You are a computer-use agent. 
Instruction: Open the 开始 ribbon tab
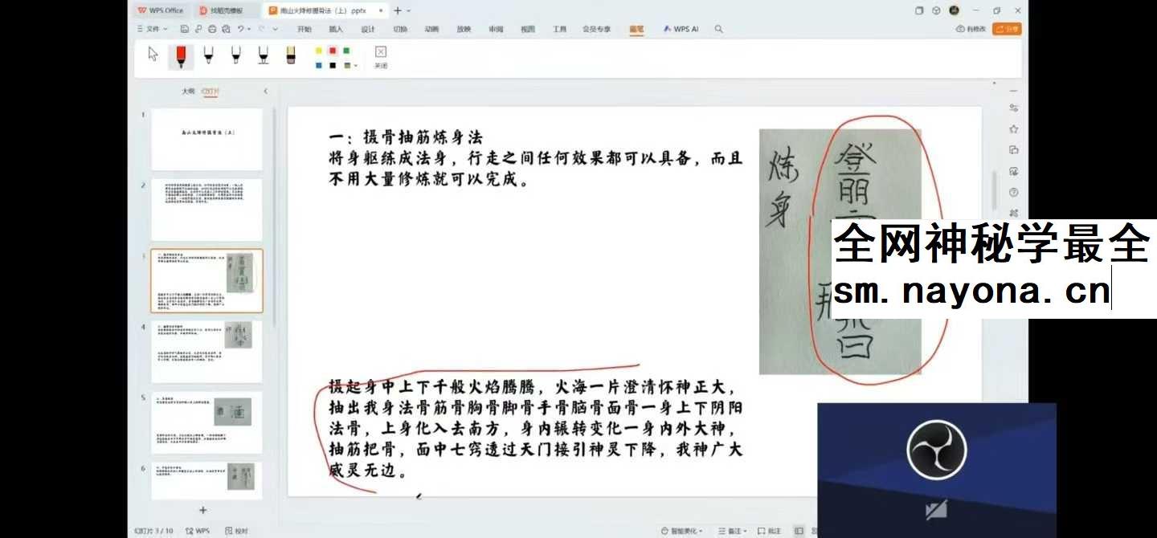pos(305,29)
